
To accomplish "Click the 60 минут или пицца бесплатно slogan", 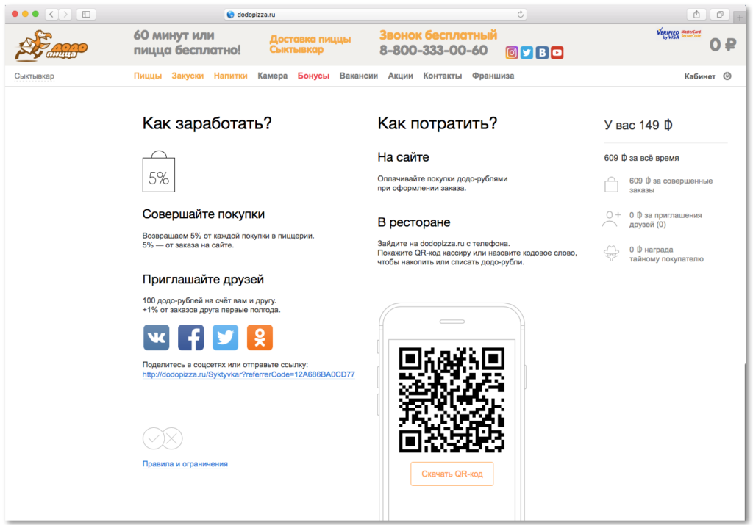I will (187, 43).
